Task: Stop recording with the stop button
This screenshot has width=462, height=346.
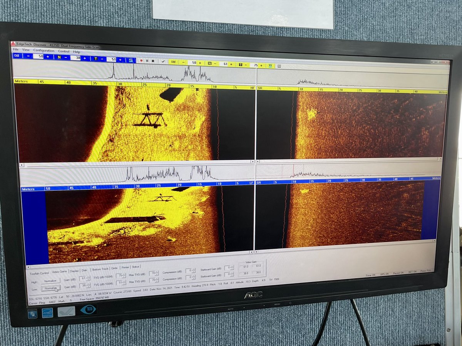Action: (153, 61)
